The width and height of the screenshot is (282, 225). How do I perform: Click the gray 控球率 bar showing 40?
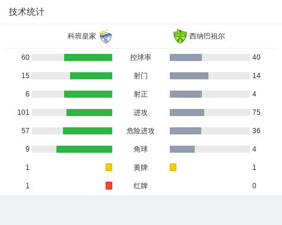186,57
